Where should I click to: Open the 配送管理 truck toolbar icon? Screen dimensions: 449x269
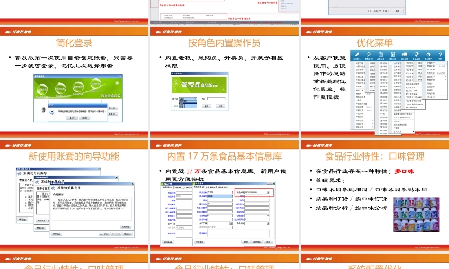point(405,54)
